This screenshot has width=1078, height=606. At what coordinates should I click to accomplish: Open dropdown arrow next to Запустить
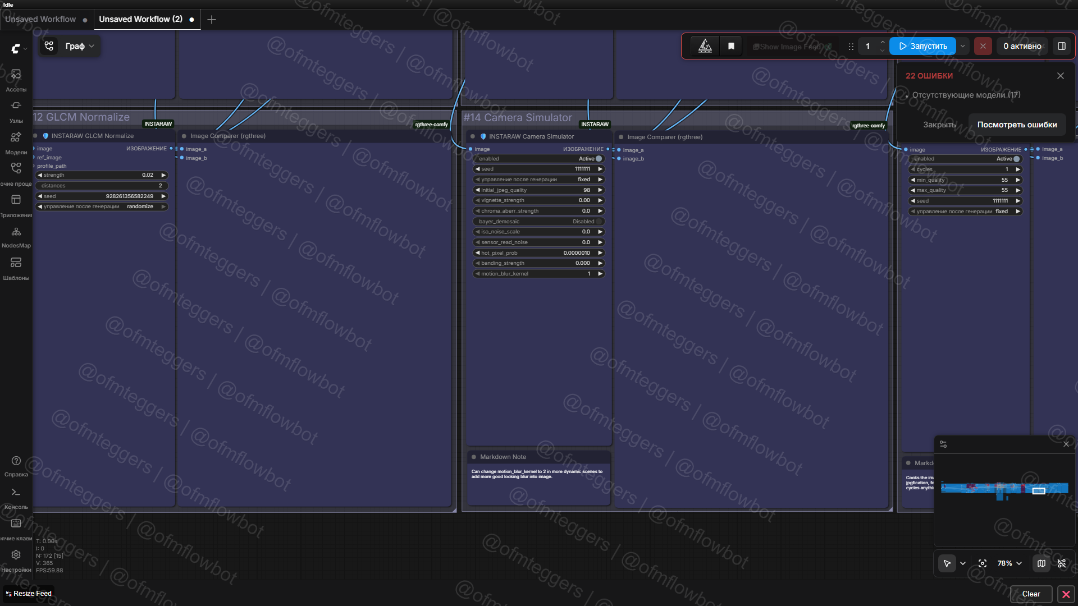963,47
